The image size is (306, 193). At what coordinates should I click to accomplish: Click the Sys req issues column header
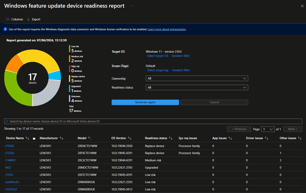188,138
